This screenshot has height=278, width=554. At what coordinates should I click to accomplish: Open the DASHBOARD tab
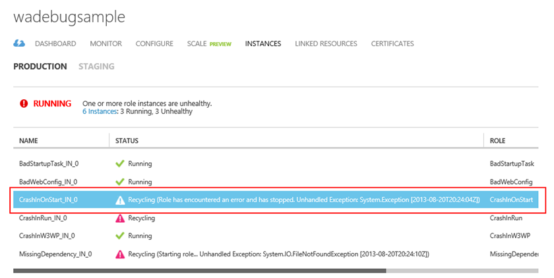(55, 44)
